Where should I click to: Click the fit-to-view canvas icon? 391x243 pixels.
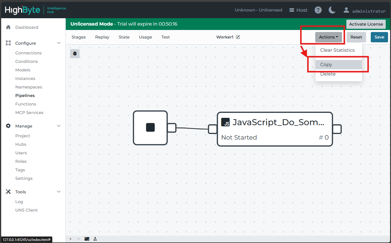point(87,239)
